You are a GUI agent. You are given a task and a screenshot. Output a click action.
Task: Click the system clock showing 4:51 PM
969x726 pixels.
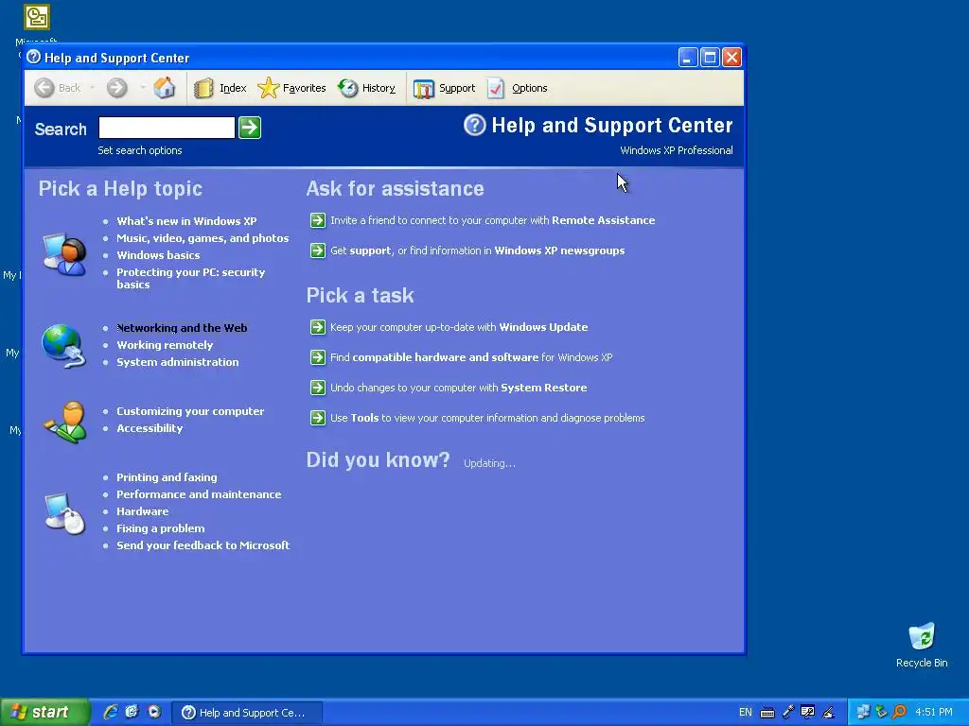[x=934, y=713]
